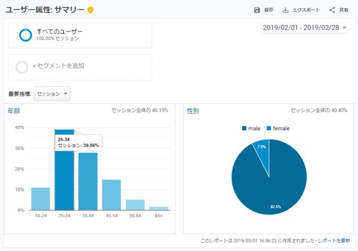This screenshot has height=251, width=358.
Task: Click the 55-64 age bar
Action: click(x=135, y=205)
